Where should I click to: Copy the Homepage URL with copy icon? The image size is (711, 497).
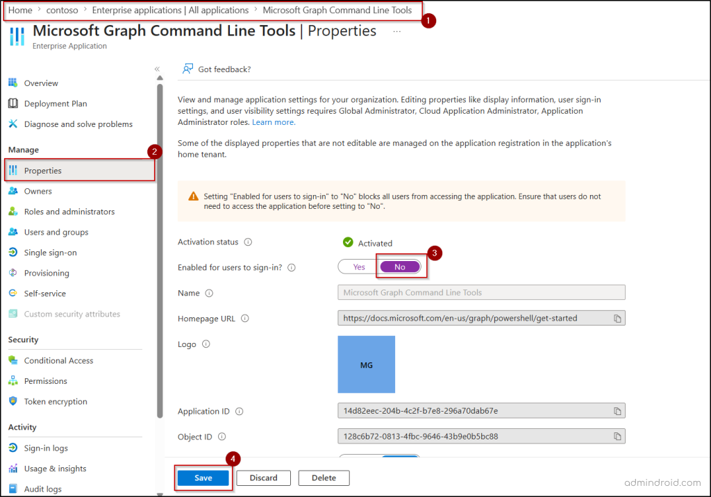tap(617, 319)
